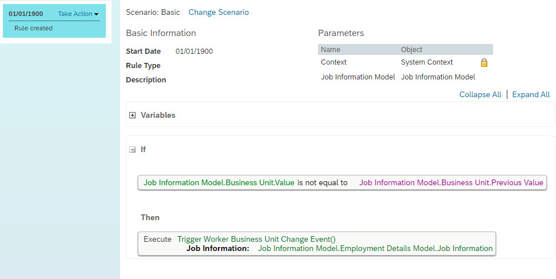Click Business Unit.Previous Value expression

pyautogui.click(x=451, y=182)
